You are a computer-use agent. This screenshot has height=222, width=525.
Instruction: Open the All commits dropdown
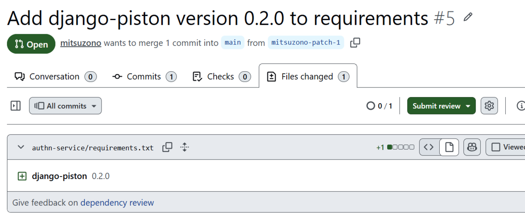point(66,106)
